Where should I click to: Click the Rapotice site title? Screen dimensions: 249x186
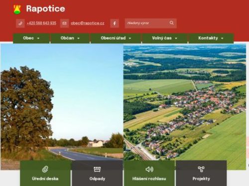(45, 9)
